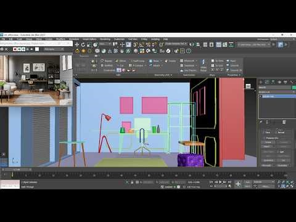The image size is (296, 222).
Task: Switch to Display tab in command panel
Action: 286,82
